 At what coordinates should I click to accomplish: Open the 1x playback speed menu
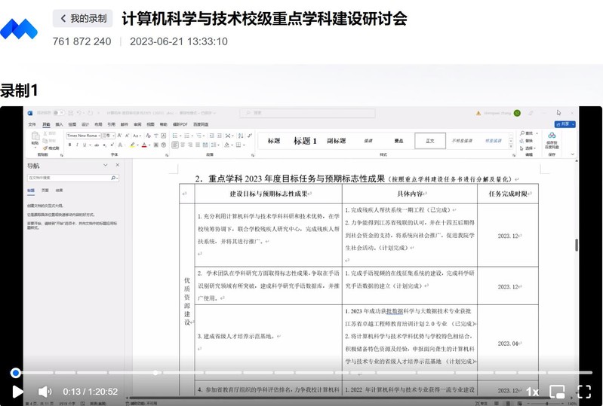[x=532, y=391]
